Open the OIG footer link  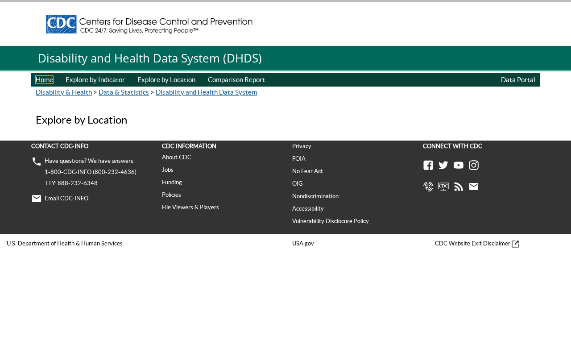[x=298, y=183]
